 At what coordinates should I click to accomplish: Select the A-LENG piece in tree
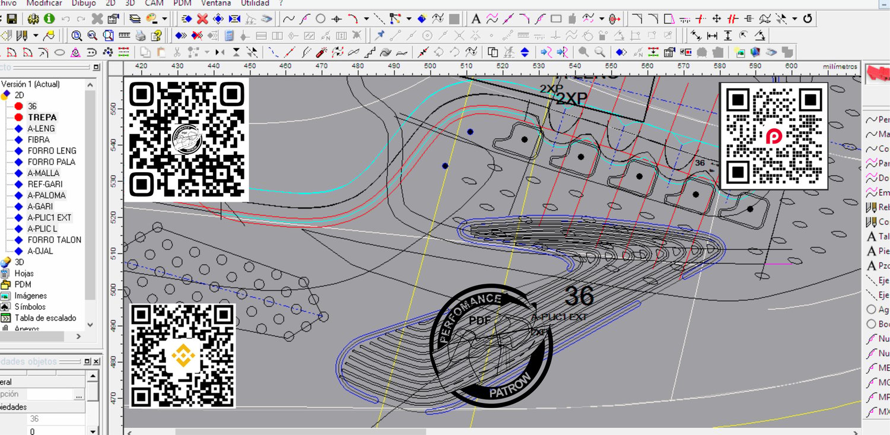click(41, 128)
